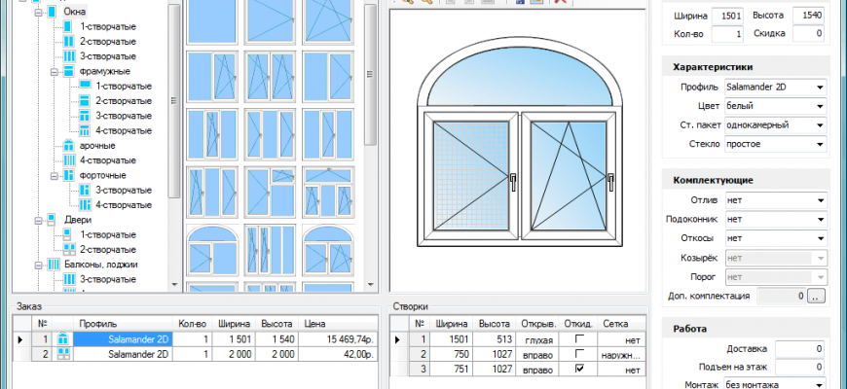The width and height of the screenshot is (847, 389).
Task: Toggle Откид. checkbox for sash row 1
Action: click(x=579, y=340)
